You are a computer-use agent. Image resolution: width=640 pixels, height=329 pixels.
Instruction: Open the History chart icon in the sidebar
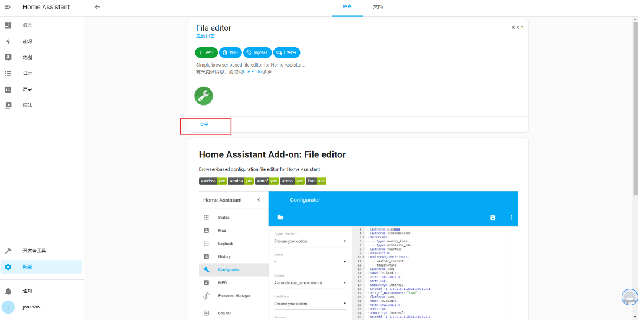[x=8, y=89]
